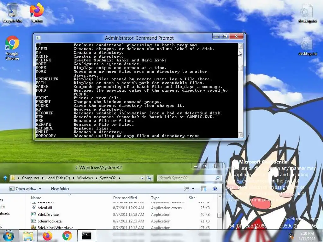Click Explorer file list scrollbar thumb
The image size is (323, 242).
point(220,215)
